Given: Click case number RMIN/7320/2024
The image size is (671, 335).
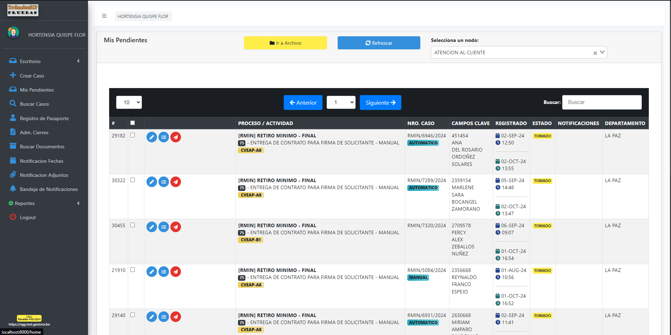Looking at the screenshot, I should pos(427,225).
